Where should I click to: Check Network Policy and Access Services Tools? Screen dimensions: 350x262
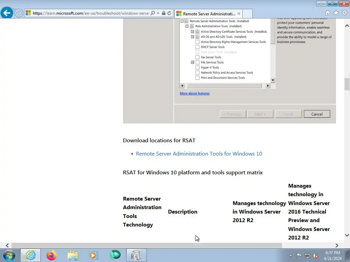click(197, 73)
